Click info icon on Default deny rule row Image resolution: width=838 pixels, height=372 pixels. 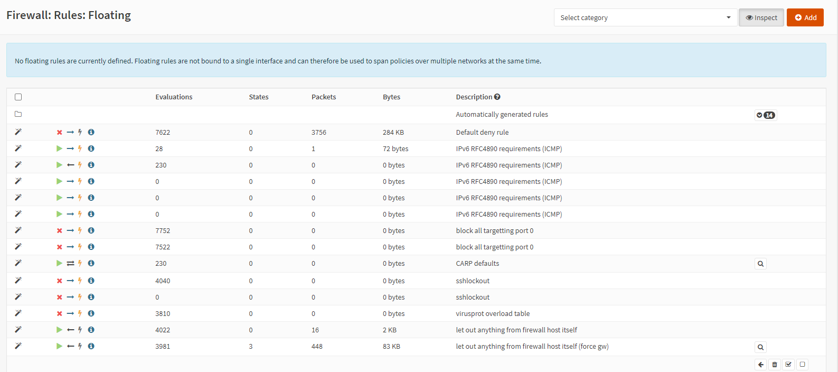pyautogui.click(x=91, y=132)
